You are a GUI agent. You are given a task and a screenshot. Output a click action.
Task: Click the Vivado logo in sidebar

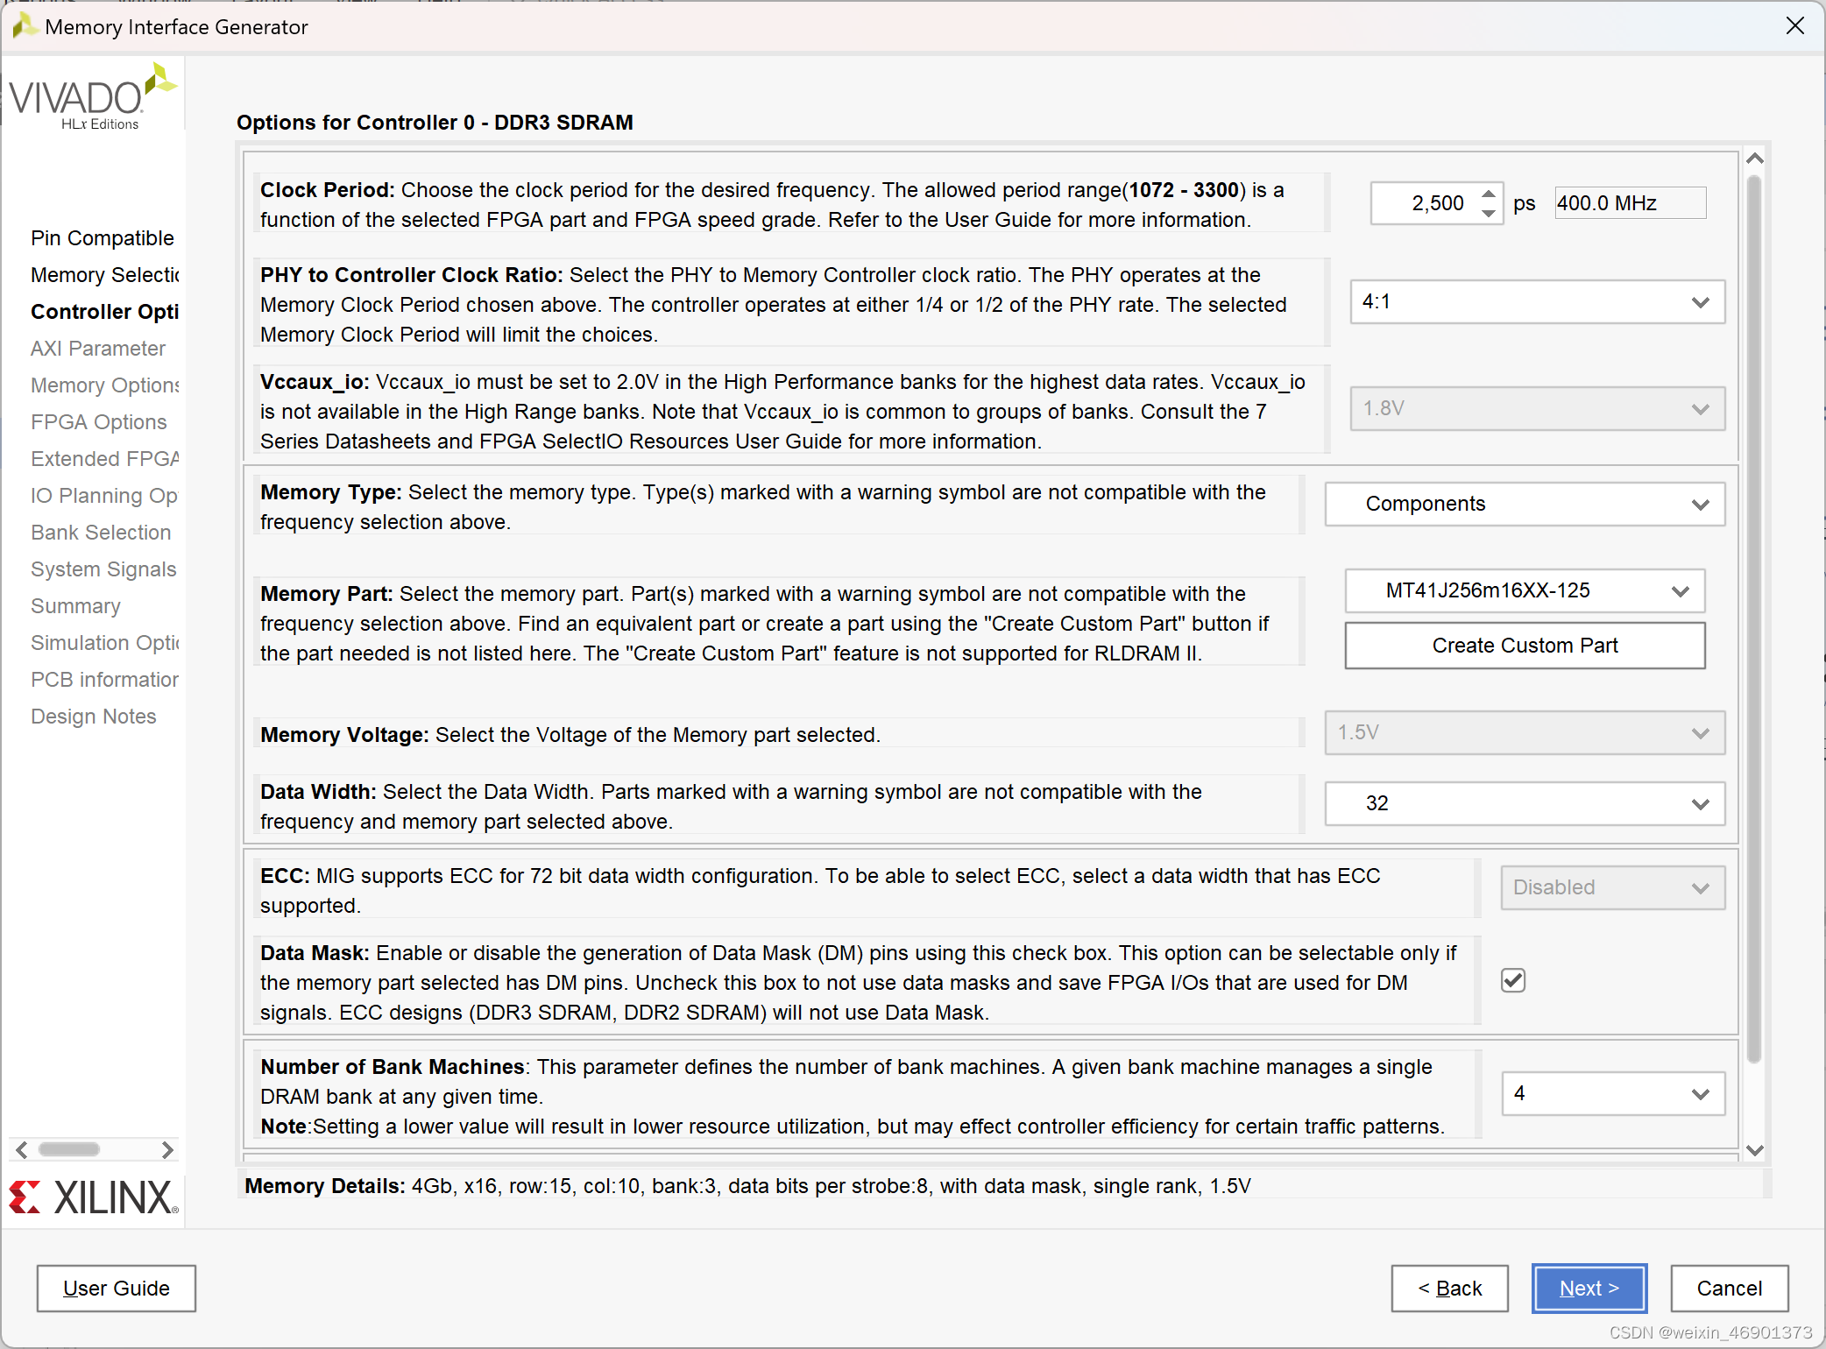[92, 96]
